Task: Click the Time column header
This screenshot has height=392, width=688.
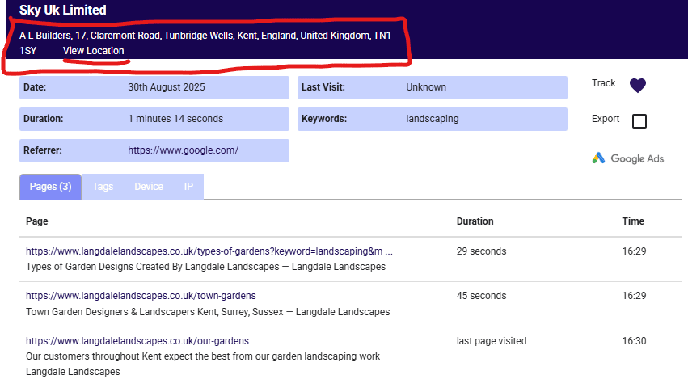Action: [633, 221]
